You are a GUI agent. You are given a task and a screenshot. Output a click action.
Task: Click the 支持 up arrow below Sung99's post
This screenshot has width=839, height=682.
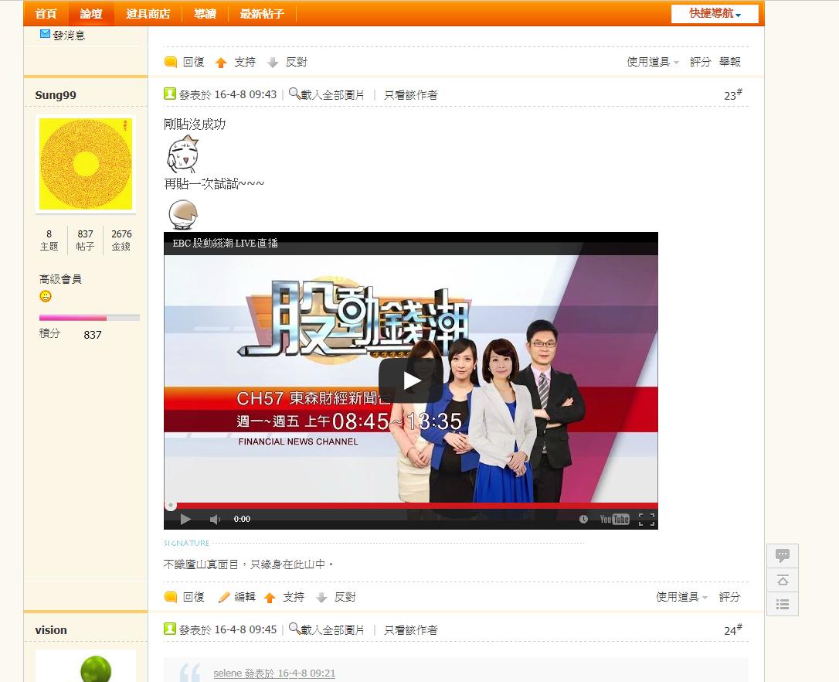coord(270,598)
